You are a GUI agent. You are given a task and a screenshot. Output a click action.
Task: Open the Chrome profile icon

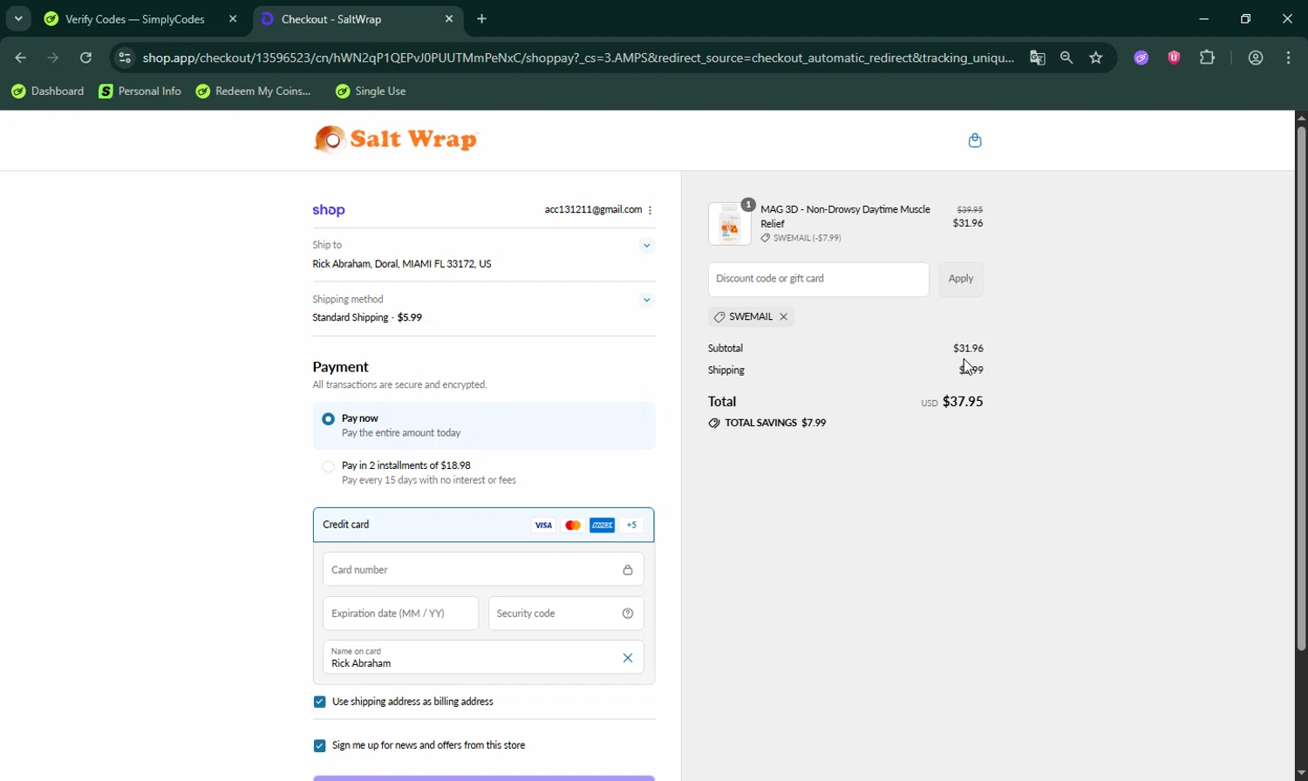click(x=1256, y=58)
